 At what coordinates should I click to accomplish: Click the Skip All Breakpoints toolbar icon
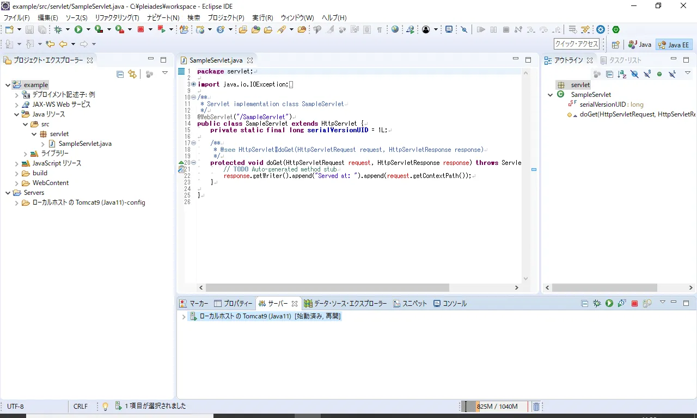[x=464, y=29]
